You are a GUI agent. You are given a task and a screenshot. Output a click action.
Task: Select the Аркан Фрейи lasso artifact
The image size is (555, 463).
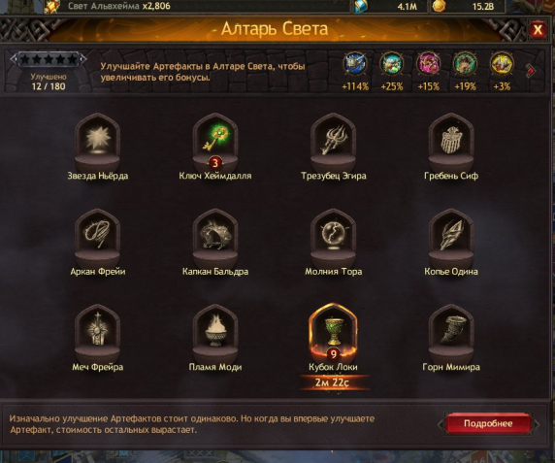pyautogui.click(x=98, y=238)
